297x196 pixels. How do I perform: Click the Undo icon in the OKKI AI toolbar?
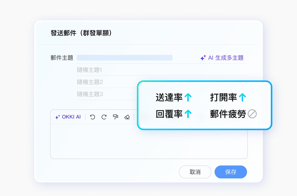pyautogui.click(x=92, y=117)
